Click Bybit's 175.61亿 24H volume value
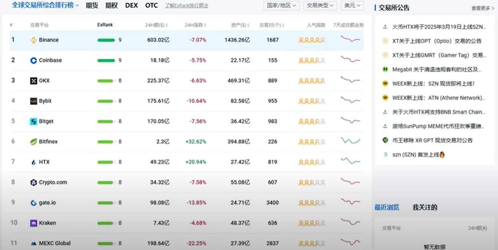Viewport: 498px width, 250px height. pyautogui.click(x=158, y=101)
